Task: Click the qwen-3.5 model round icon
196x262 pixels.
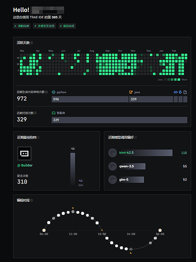Action: click(113, 166)
